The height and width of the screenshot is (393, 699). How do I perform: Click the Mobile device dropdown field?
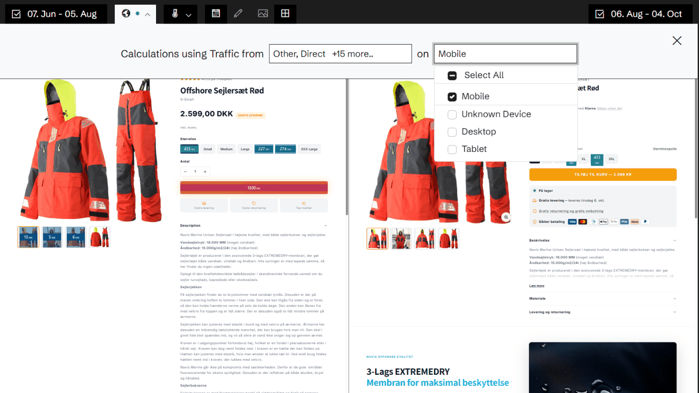(x=505, y=54)
